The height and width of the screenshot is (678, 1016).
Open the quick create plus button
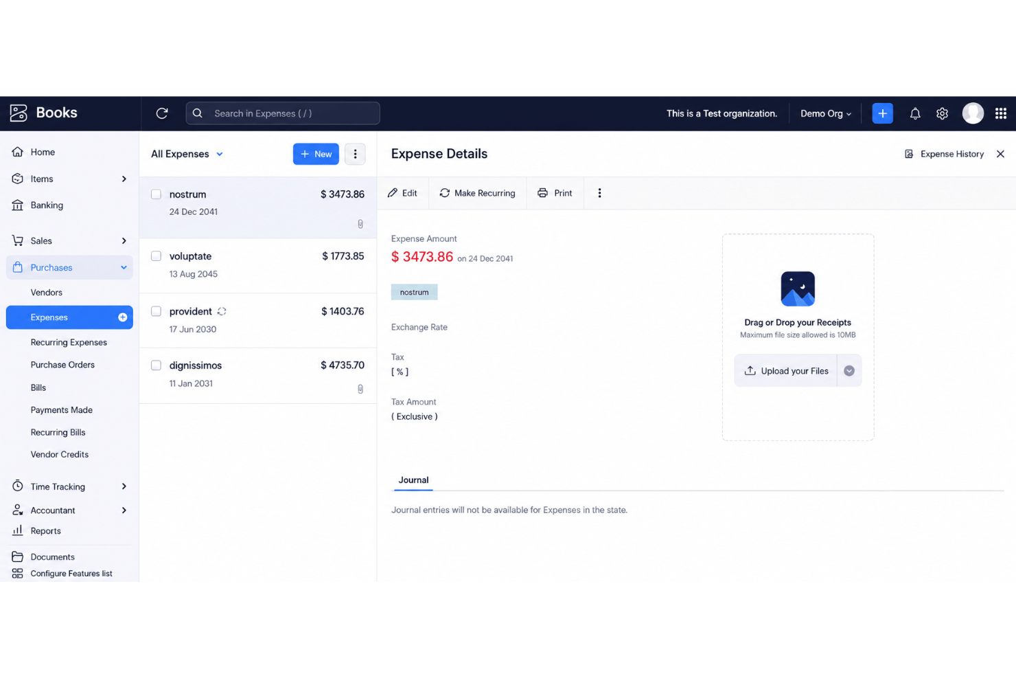(882, 113)
